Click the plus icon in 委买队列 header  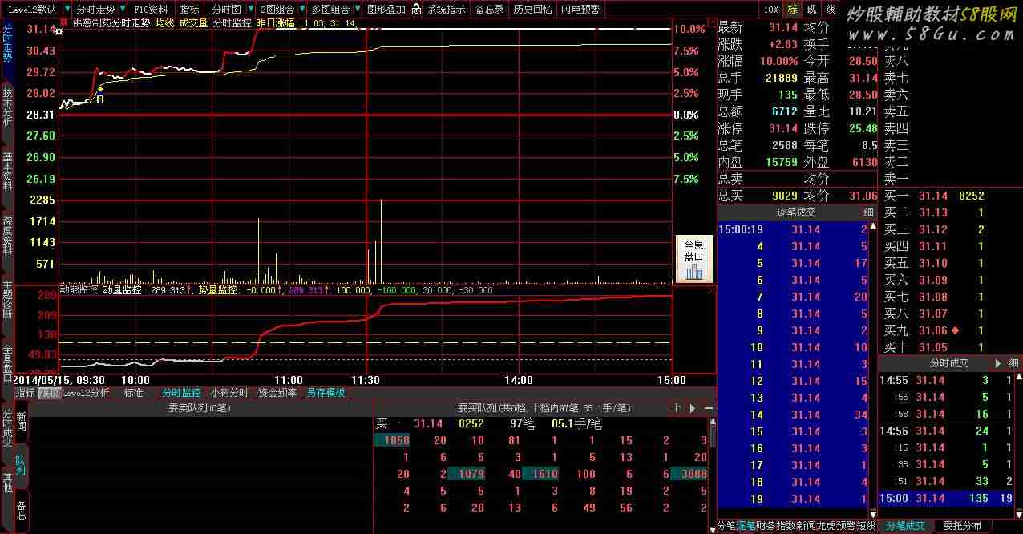(676, 408)
